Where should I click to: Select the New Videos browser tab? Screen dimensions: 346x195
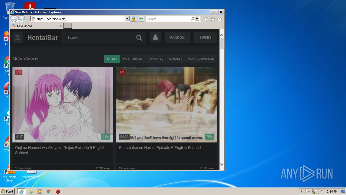pos(36,26)
